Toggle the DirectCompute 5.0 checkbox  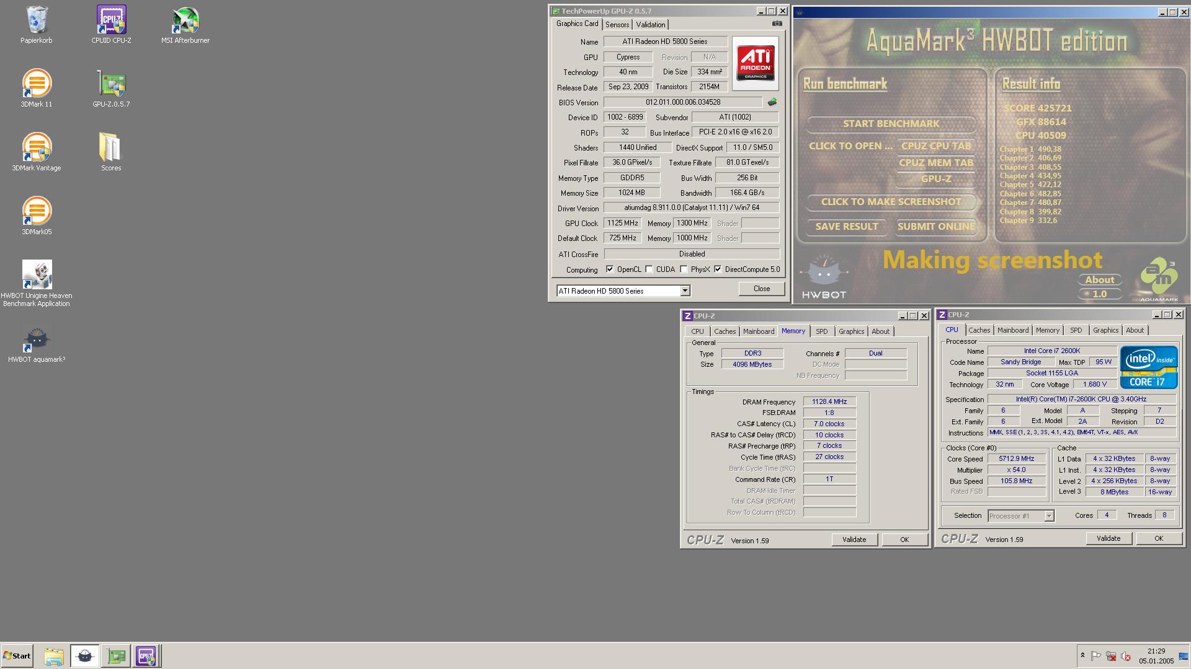[x=718, y=269]
